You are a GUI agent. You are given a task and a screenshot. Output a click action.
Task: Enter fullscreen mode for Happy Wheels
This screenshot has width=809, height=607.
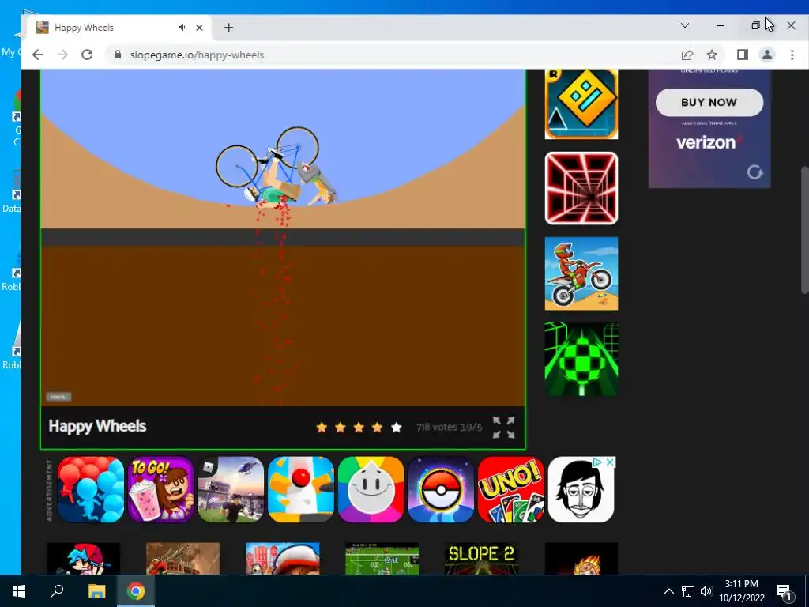coord(503,428)
